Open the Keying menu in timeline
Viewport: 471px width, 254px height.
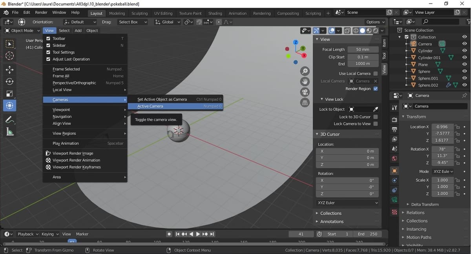pos(50,234)
